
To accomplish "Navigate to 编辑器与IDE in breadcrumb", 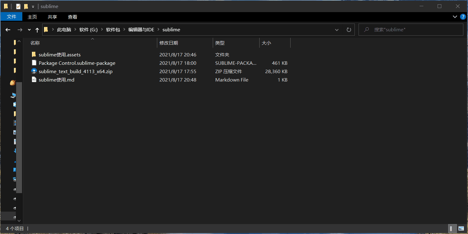I will [x=141, y=30].
